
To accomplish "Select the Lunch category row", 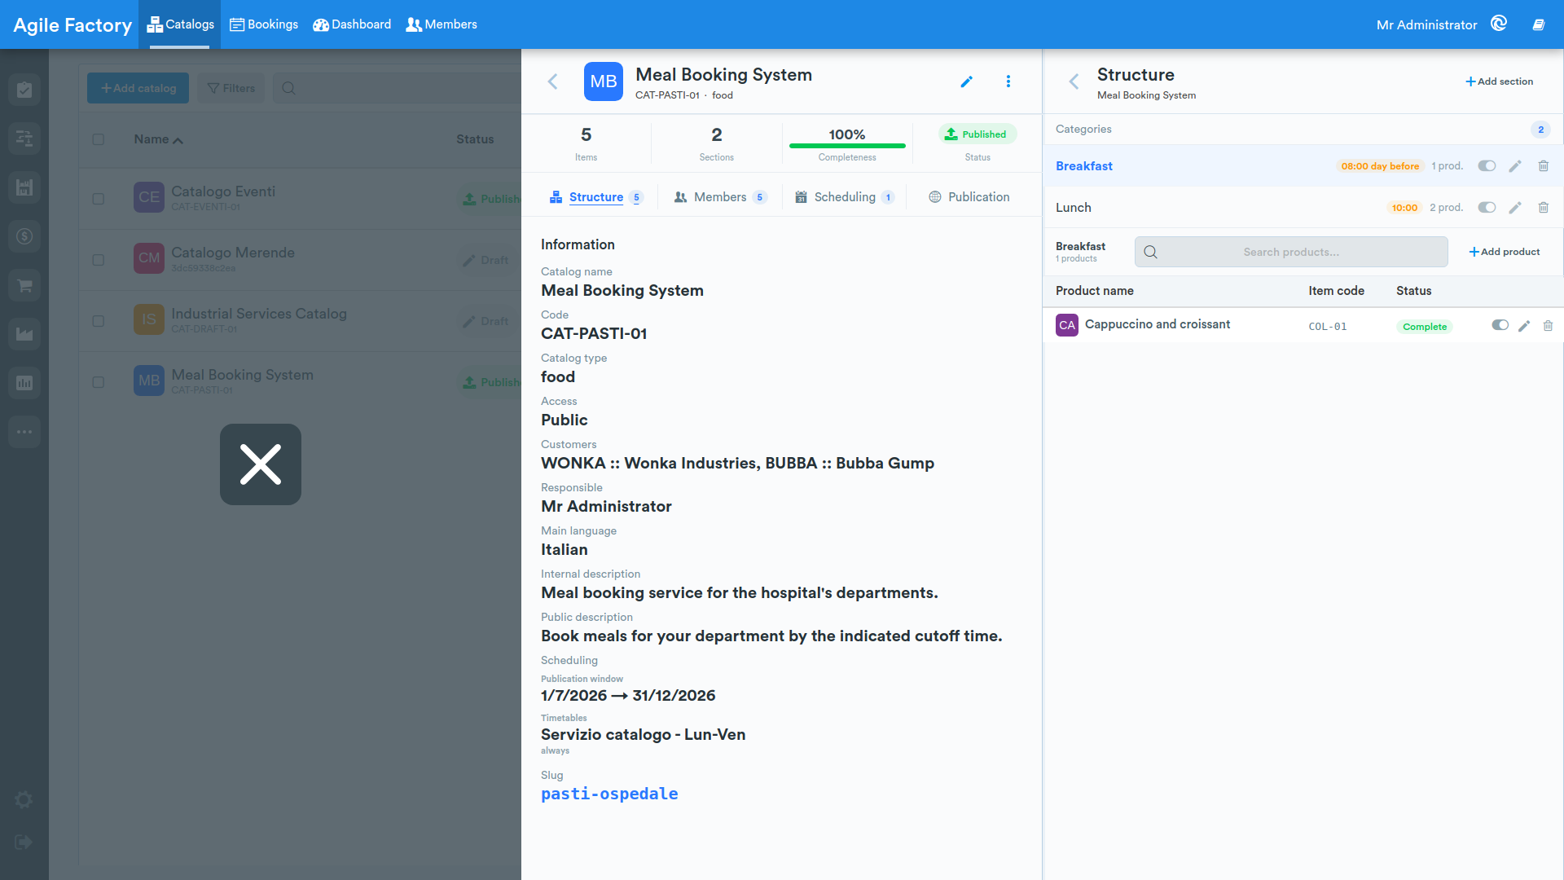I will click(x=1303, y=208).
